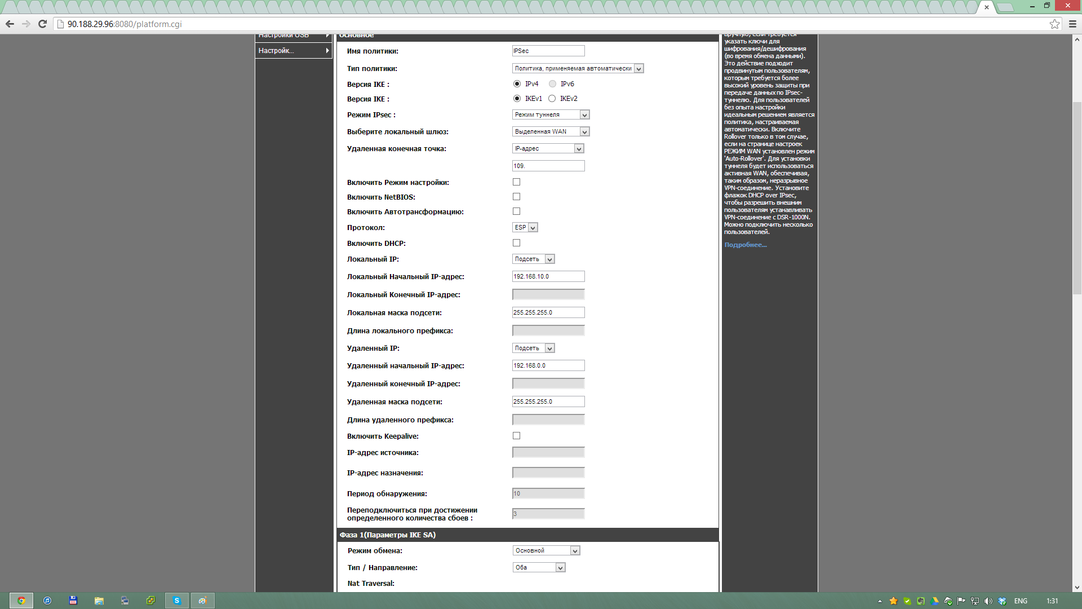Open the ESP protocol dropdown

coord(525,227)
